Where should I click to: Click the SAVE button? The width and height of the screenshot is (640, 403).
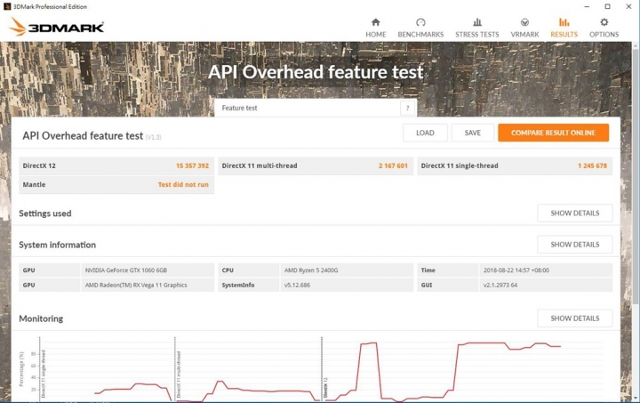(x=472, y=133)
